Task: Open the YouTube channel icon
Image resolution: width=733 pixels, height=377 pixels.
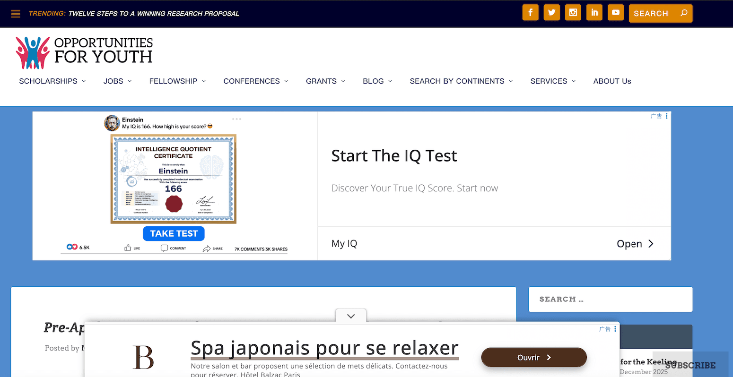Action: click(x=616, y=13)
